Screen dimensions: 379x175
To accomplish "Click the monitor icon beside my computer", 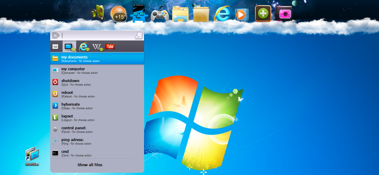I will [x=55, y=70].
